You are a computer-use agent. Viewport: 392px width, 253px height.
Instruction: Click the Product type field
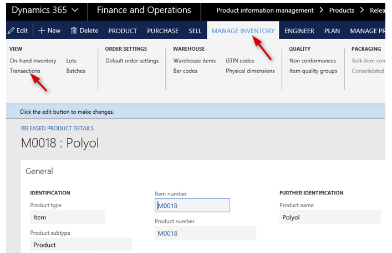pos(68,217)
